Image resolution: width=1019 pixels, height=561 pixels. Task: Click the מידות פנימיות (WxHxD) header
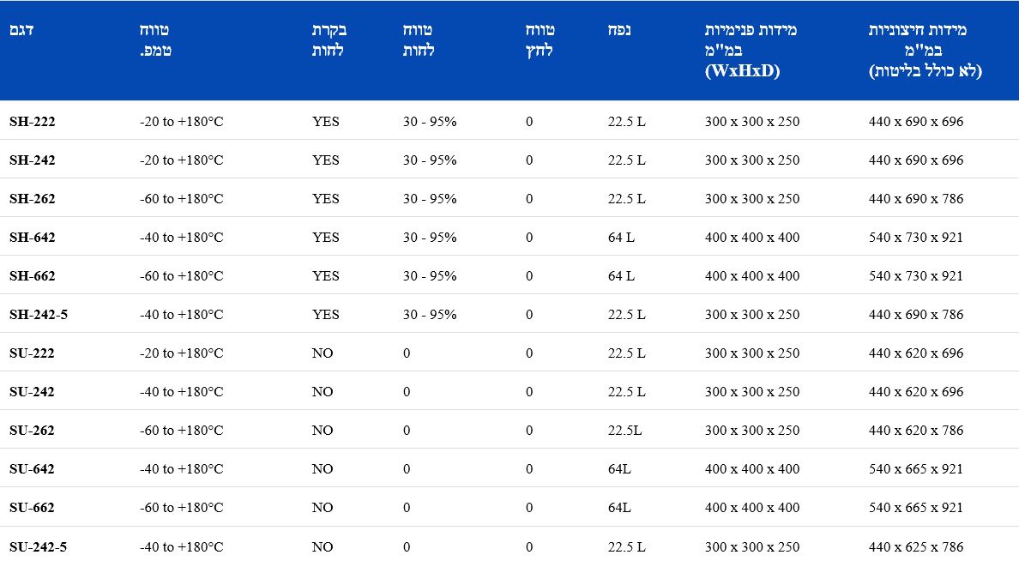750,51
